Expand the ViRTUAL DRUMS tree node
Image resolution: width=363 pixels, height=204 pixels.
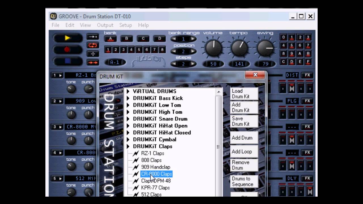coord(128,91)
